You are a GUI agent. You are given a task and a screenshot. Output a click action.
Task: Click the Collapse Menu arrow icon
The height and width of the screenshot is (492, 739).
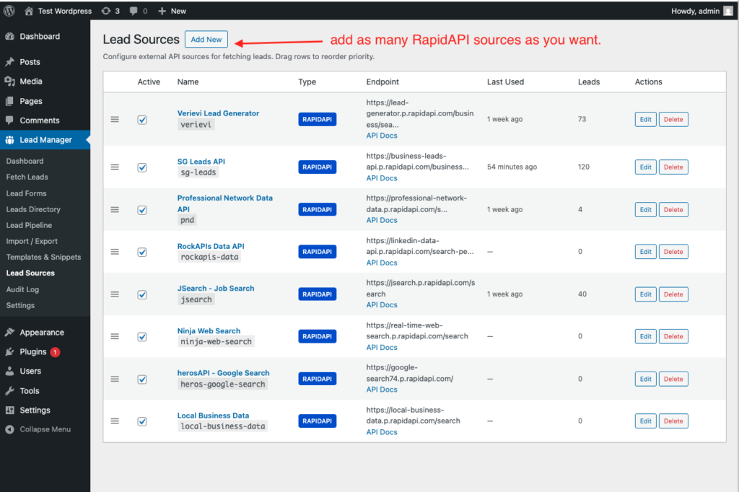click(x=10, y=429)
